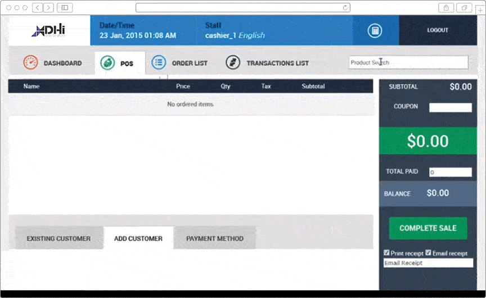Click the Dashboard gauge icon
Viewport: 486px width, 298px height.
click(30, 63)
